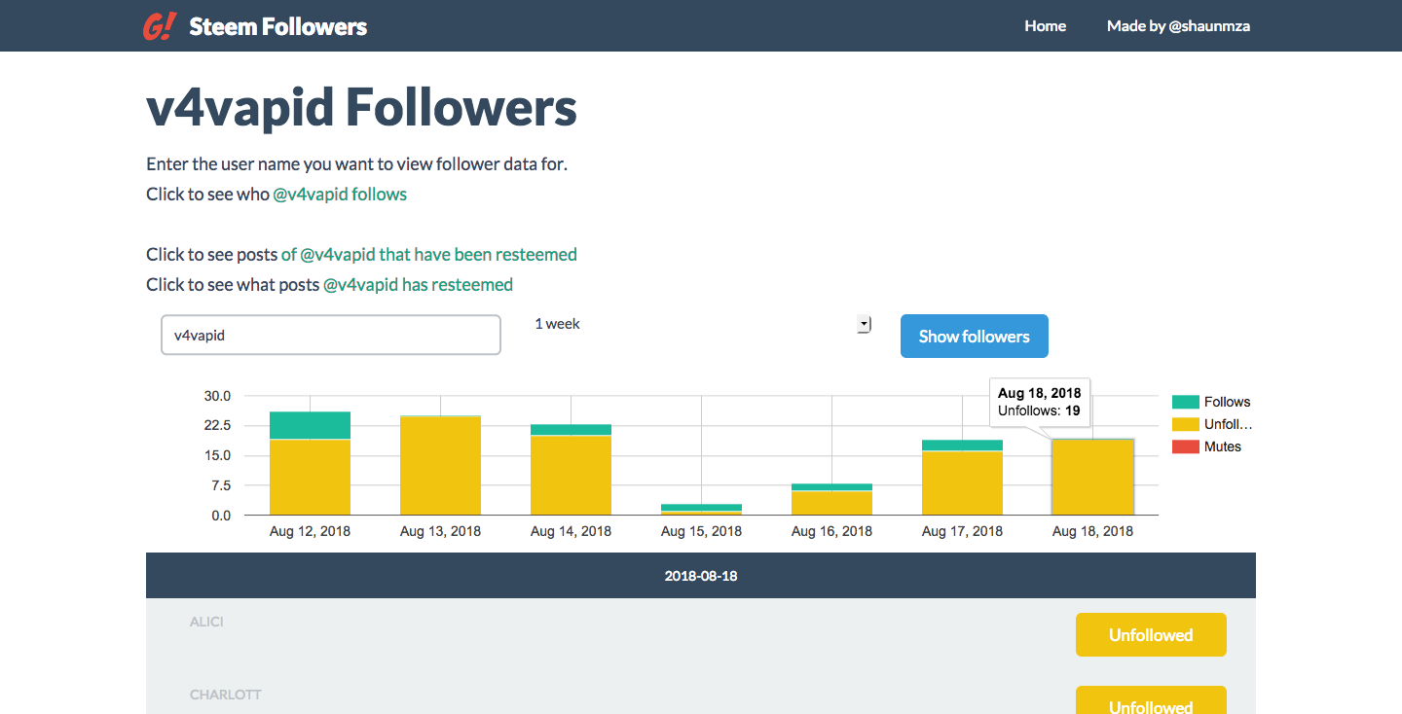Click the Aug 12 green follows bar segment

(x=310, y=425)
